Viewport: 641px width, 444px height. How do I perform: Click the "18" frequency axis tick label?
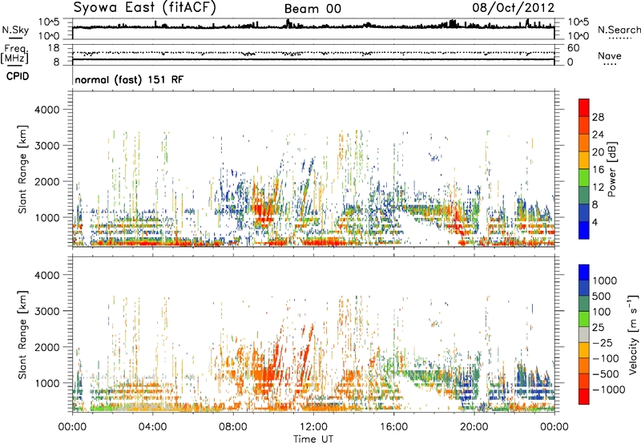point(54,48)
